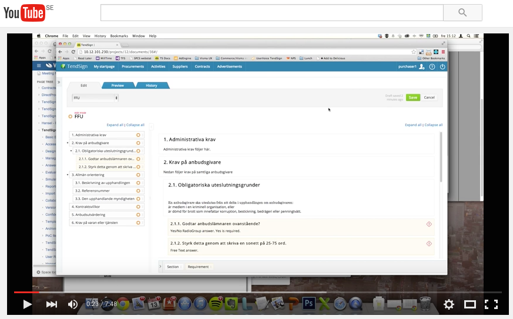Screen dimensions: 513x319
Task: Click the Requirement button in the bottom toolbar
Action: click(199, 267)
